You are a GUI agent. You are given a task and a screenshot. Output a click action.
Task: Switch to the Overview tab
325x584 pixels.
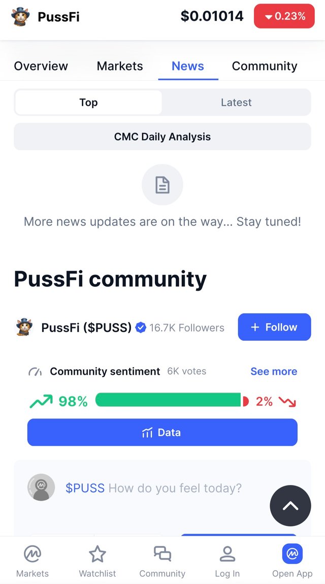(41, 66)
